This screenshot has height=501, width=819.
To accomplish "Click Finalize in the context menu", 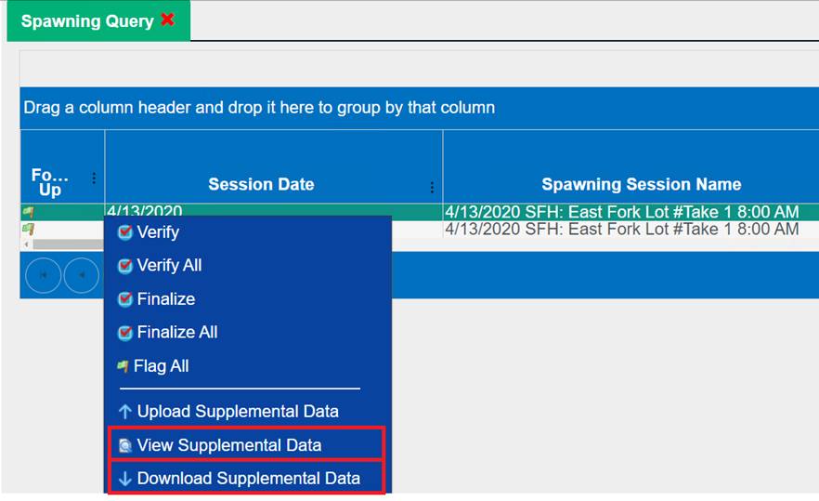I will click(x=165, y=299).
